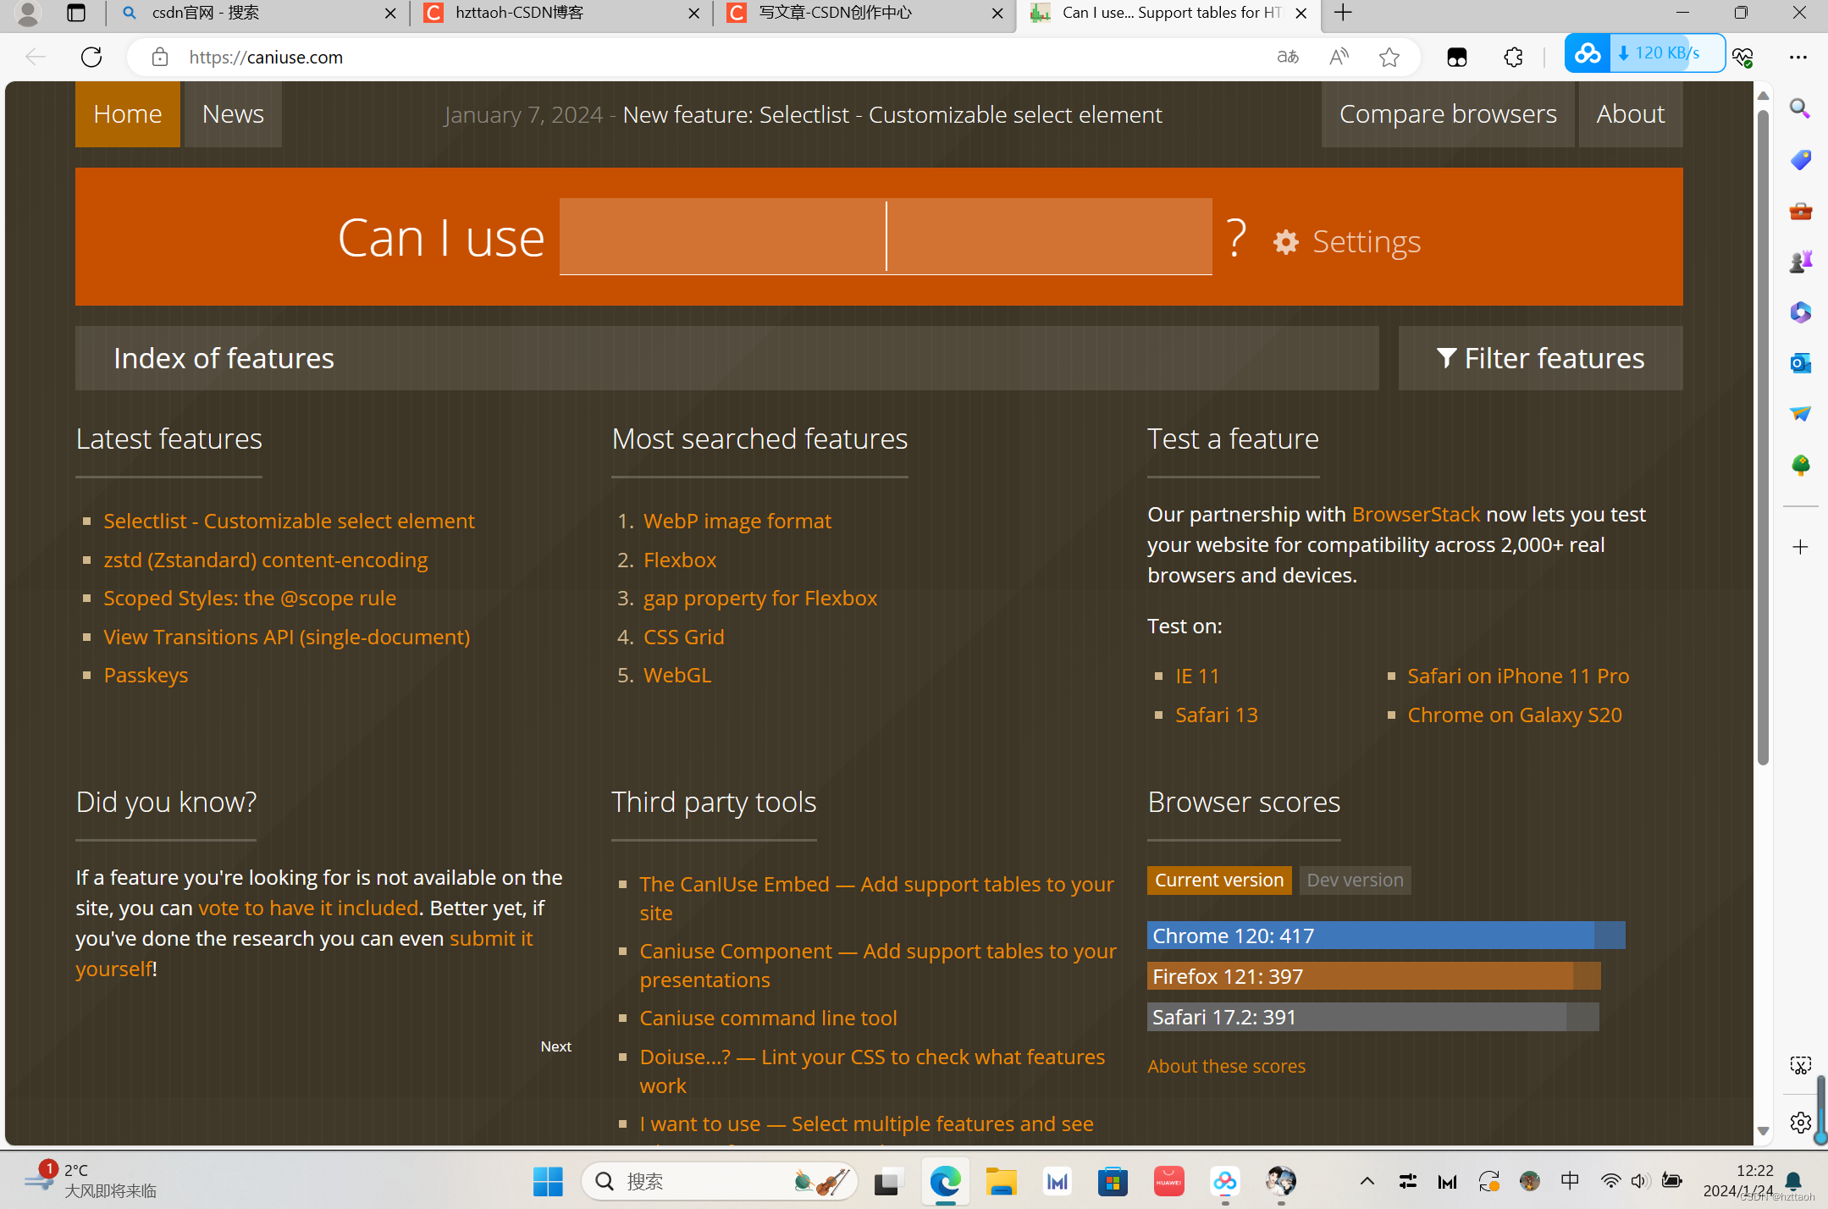The height and width of the screenshot is (1209, 1828).
Task: Switch to Dev version scores
Action: [x=1355, y=880]
